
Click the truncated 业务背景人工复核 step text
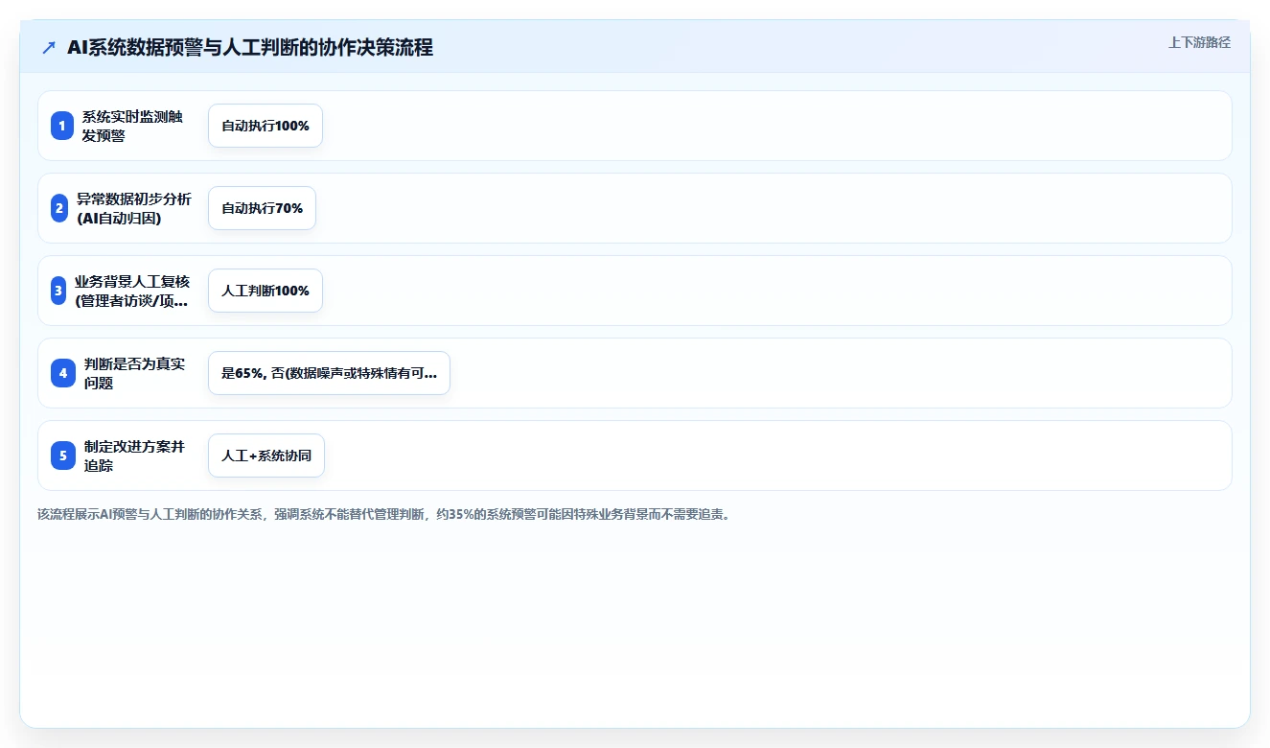132,291
